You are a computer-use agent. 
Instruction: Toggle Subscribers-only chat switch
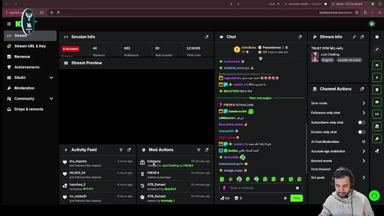tap(361, 122)
